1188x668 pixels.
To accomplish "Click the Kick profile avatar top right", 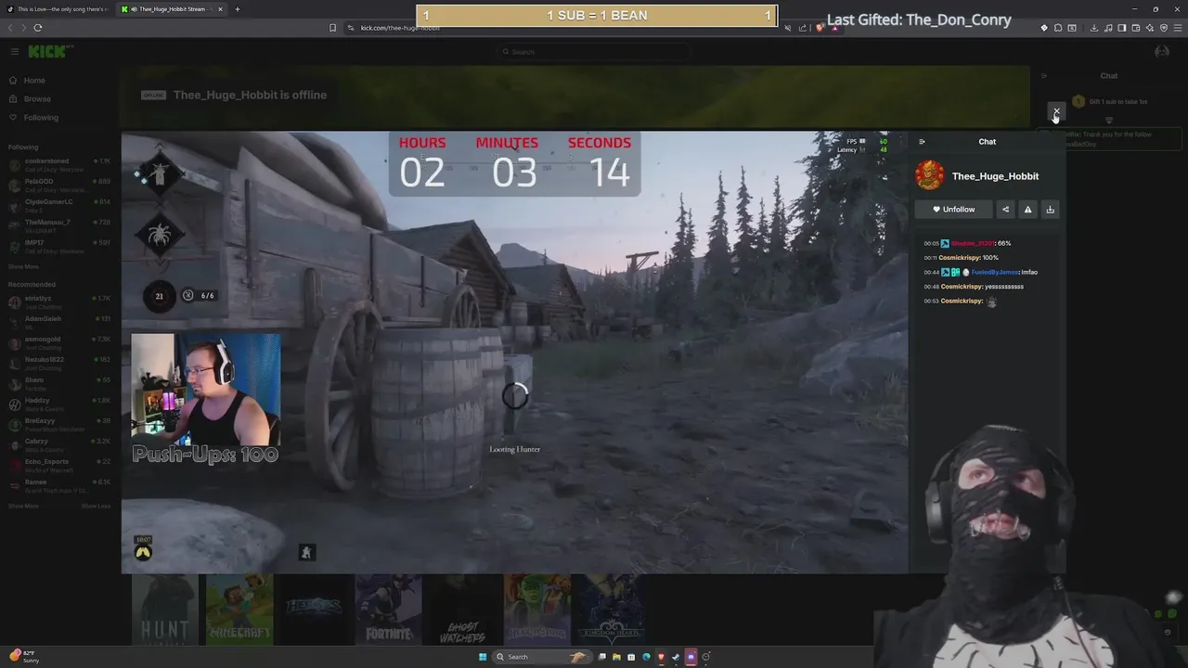I will 1161,52.
